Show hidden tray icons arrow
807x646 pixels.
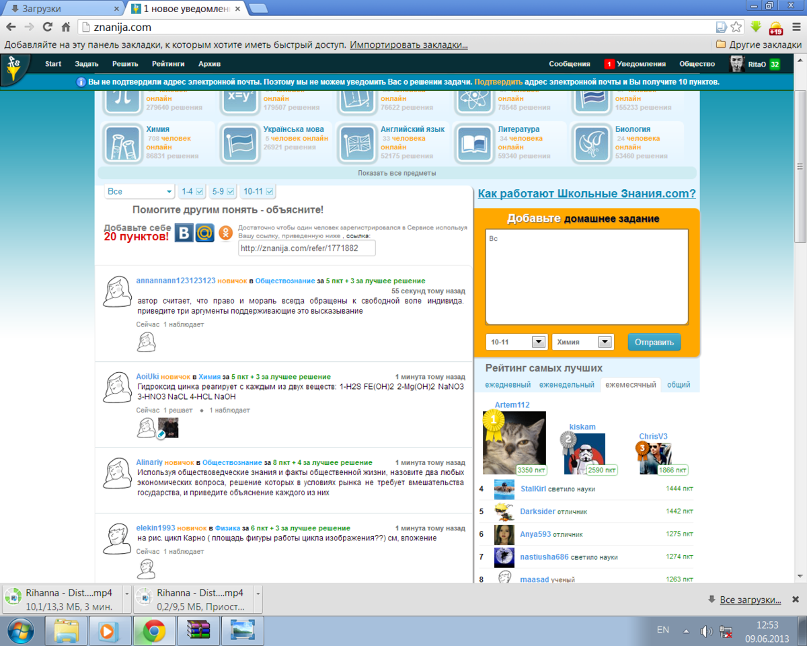click(x=686, y=631)
